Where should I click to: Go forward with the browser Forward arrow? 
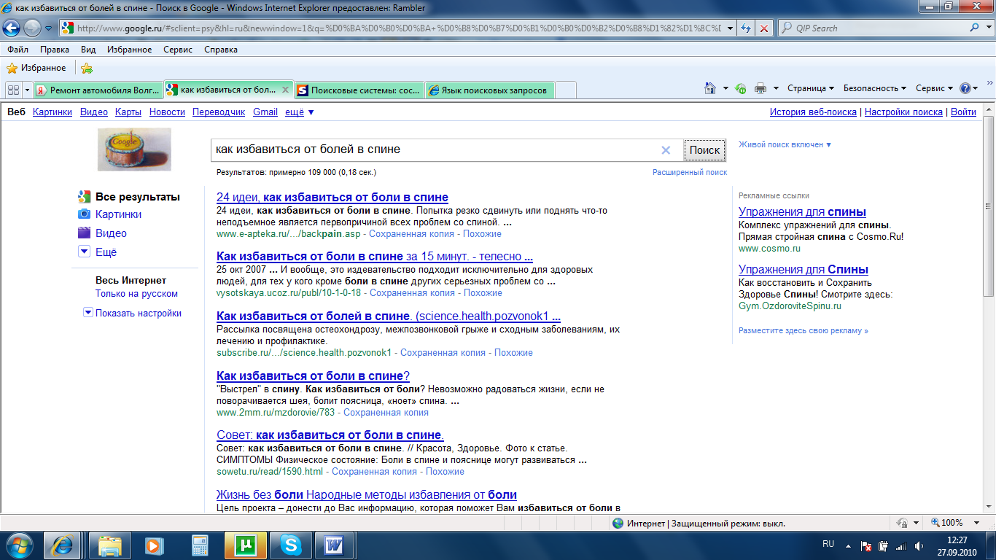pyautogui.click(x=33, y=28)
